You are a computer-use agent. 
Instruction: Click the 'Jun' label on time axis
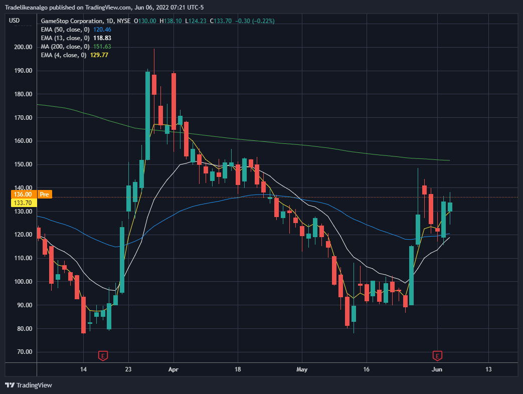[437, 369]
